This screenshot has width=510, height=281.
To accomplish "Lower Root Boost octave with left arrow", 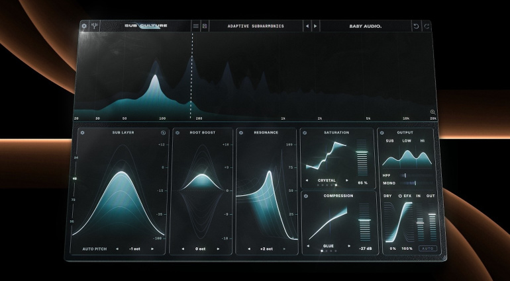I will point(183,249).
